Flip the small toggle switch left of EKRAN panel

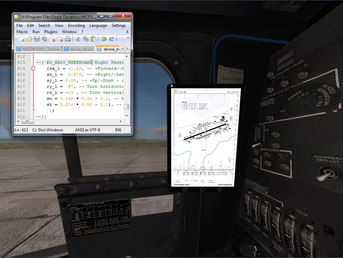click(257, 145)
